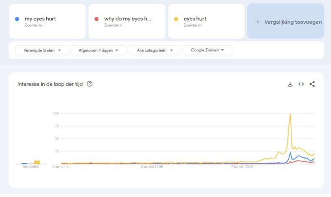Expand the Google Zoeken search type dropdown

pos(207,50)
